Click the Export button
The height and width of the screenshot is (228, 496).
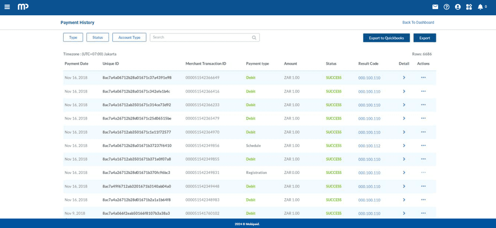pos(424,38)
